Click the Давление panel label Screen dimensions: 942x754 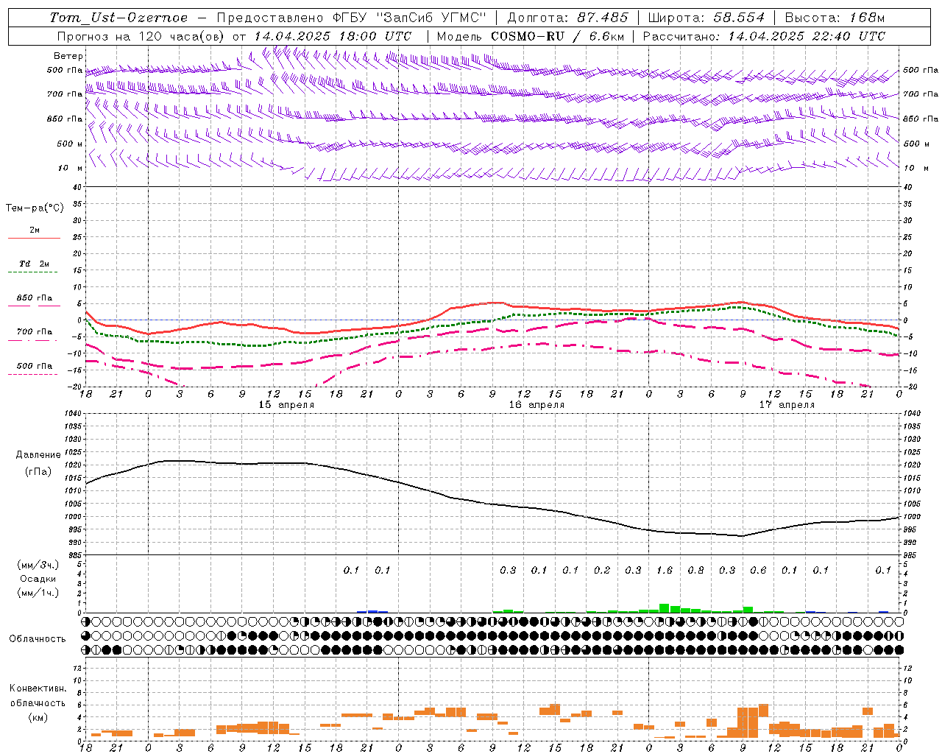(38, 455)
